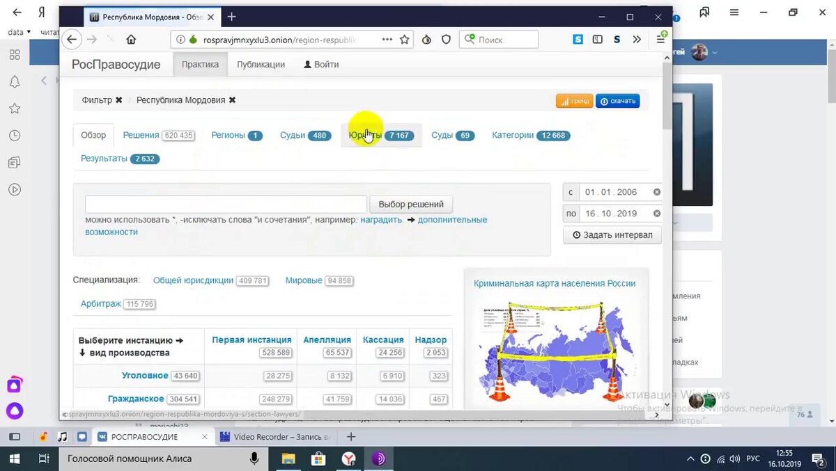Open the Кассация column link

(x=383, y=340)
